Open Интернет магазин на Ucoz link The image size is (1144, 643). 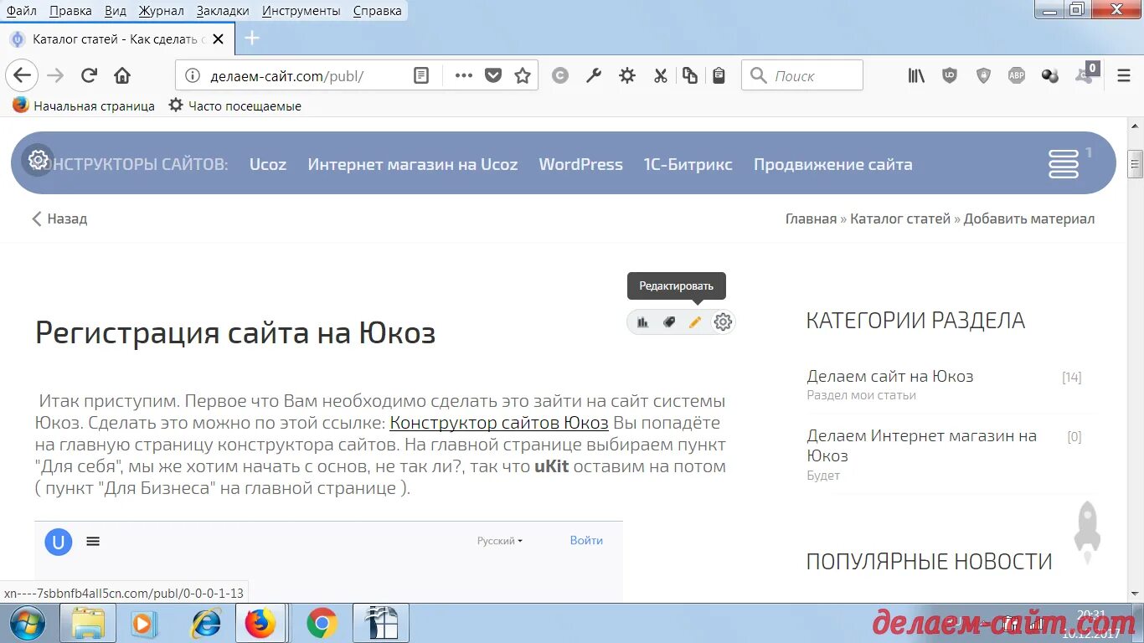pyautogui.click(x=413, y=165)
